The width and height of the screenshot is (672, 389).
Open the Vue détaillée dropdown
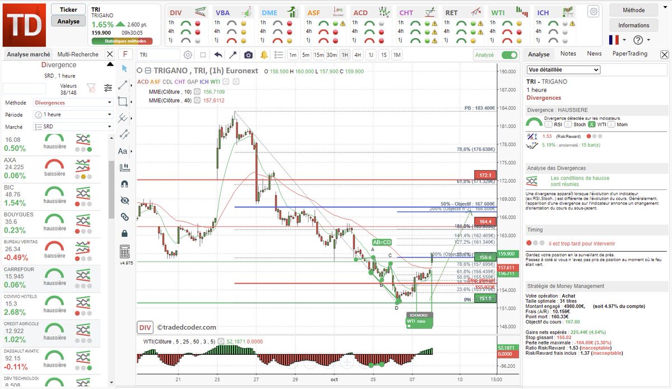[563, 70]
